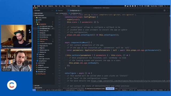Click UTF-8 encoding in status bar
Screen dimensions: 171x96
(x=131, y=90)
